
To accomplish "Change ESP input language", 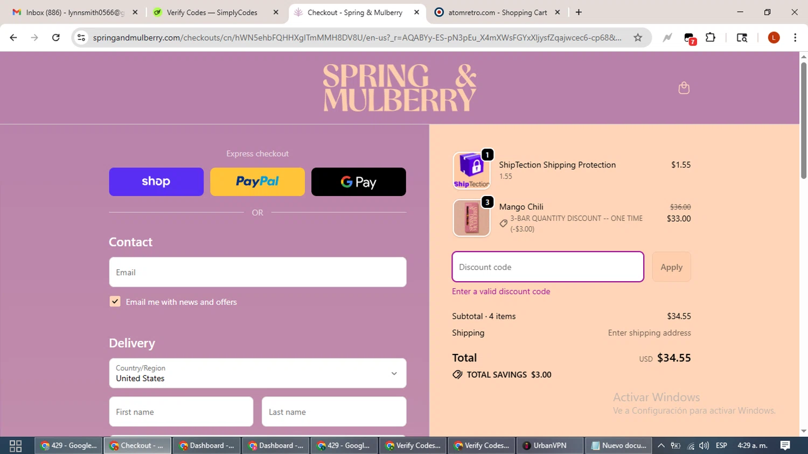I will click(x=721, y=445).
